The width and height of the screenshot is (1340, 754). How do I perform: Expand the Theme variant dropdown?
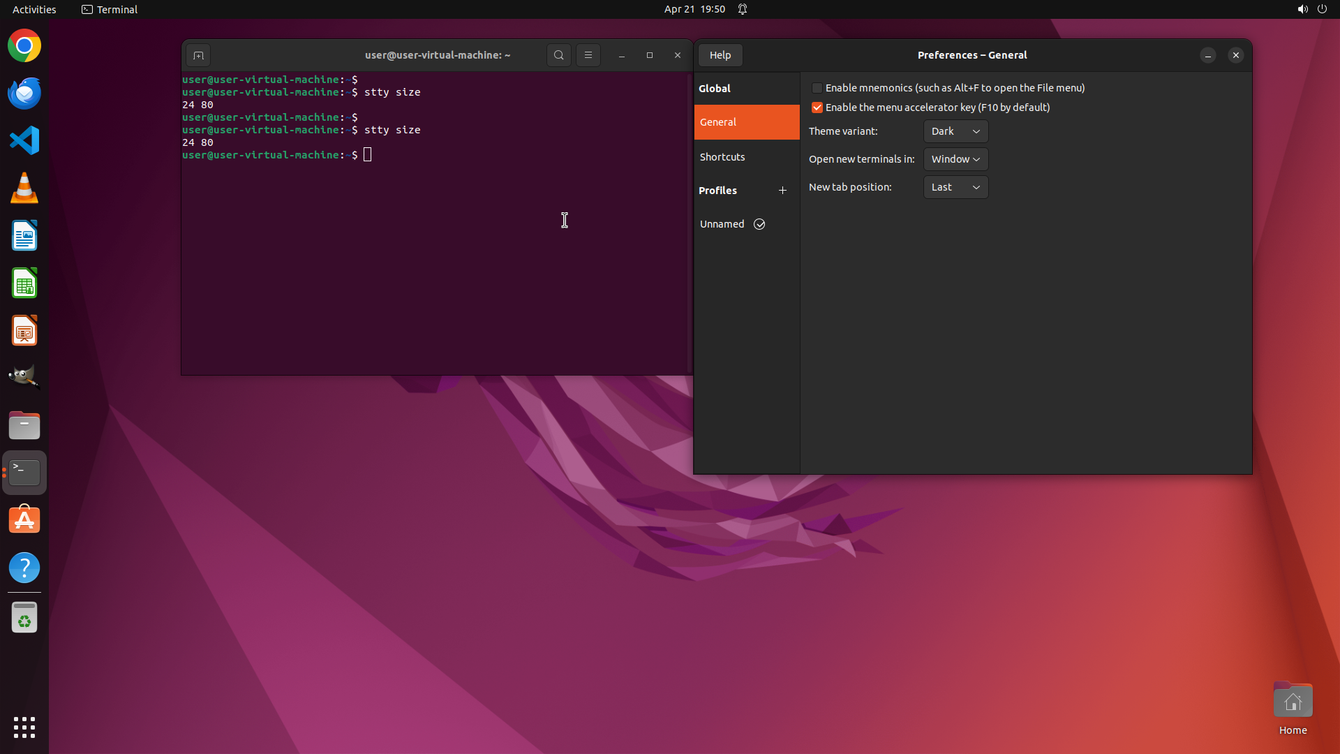point(955,131)
